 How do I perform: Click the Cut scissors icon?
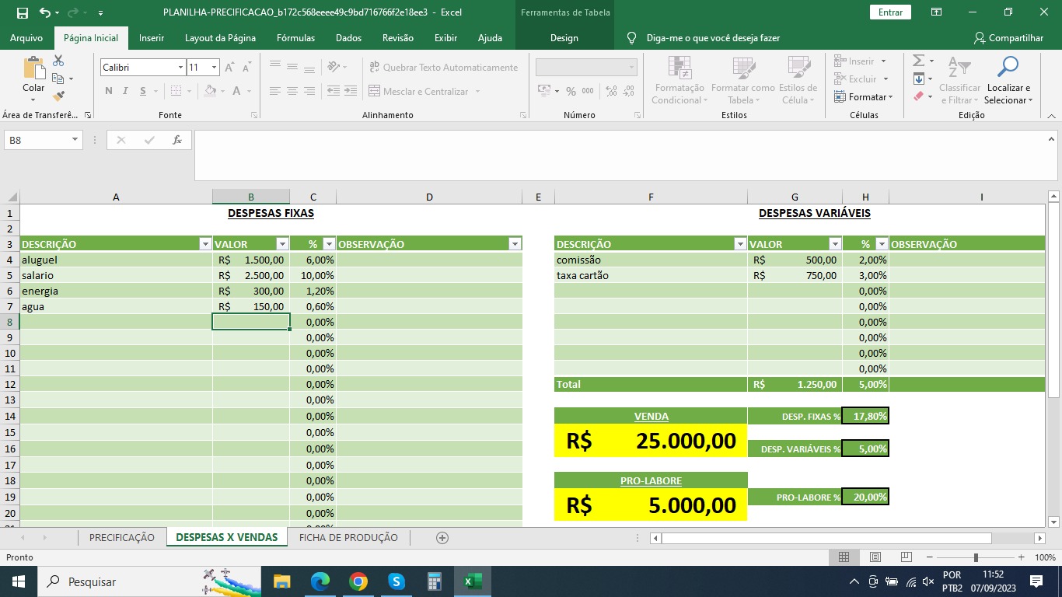(x=58, y=61)
